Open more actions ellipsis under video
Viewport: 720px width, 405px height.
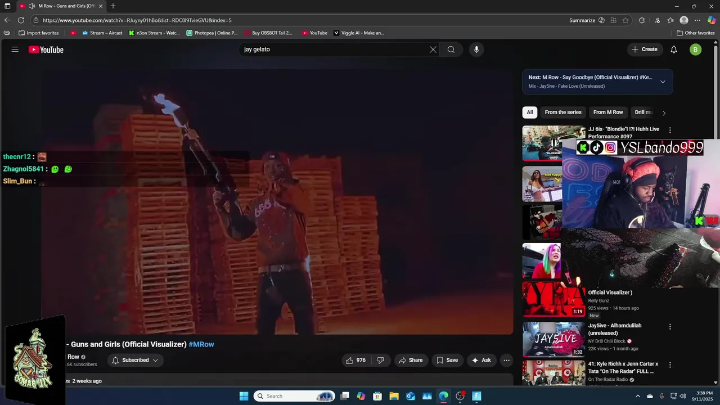(506, 360)
